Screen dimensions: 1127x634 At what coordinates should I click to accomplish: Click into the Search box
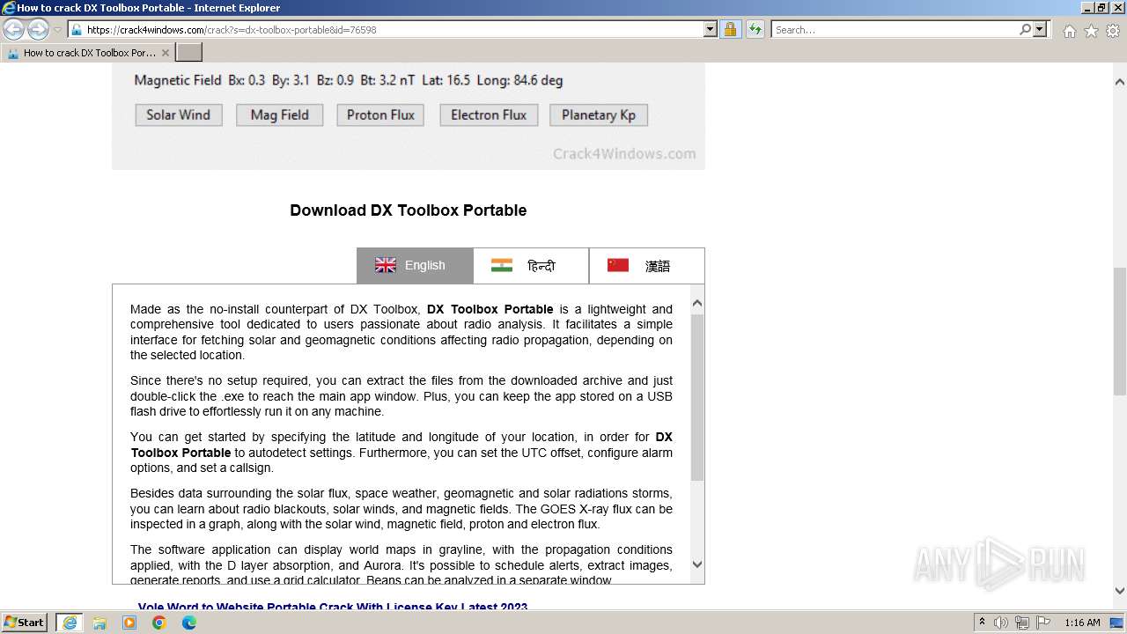[895, 29]
